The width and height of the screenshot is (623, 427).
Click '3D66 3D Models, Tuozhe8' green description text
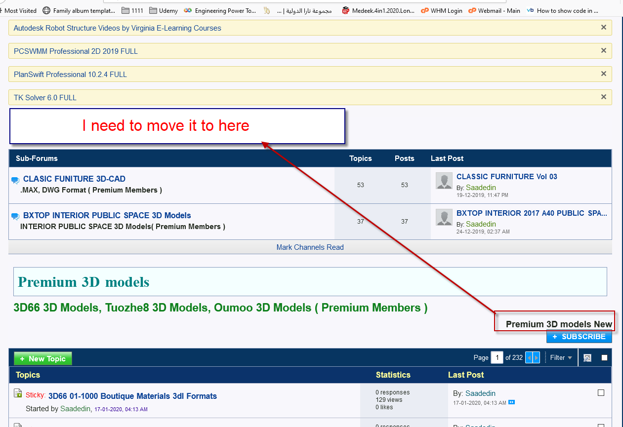(x=220, y=308)
